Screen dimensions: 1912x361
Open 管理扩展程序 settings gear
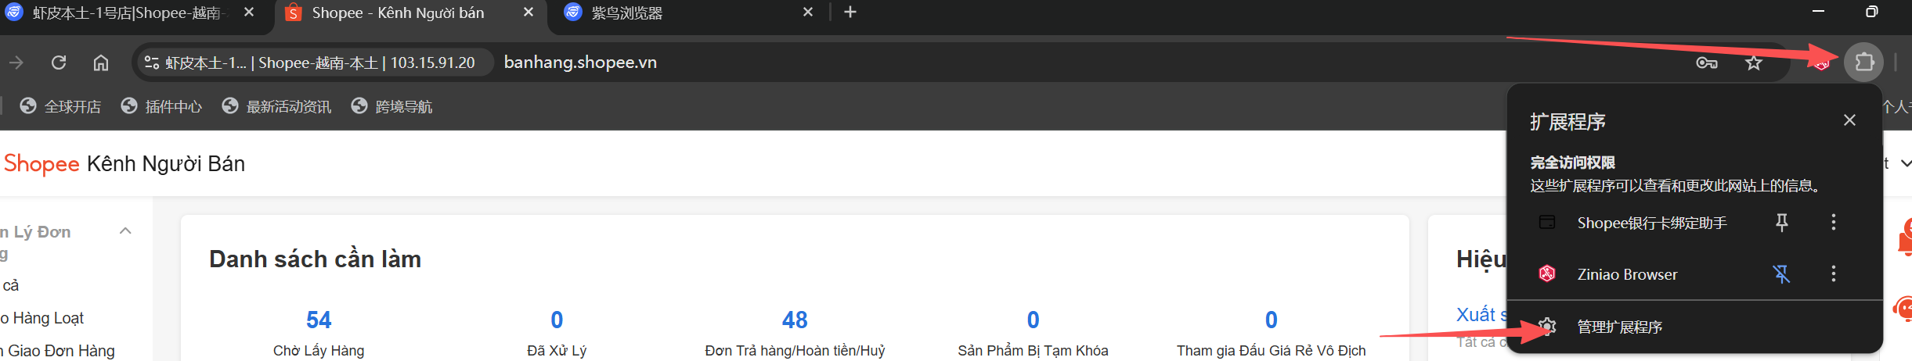1547,327
